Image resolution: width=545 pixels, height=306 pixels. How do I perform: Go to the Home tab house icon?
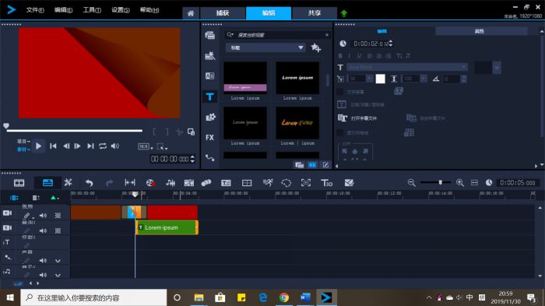click(191, 13)
